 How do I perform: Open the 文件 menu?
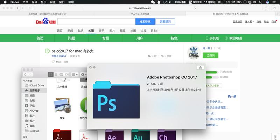coord(25,2)
